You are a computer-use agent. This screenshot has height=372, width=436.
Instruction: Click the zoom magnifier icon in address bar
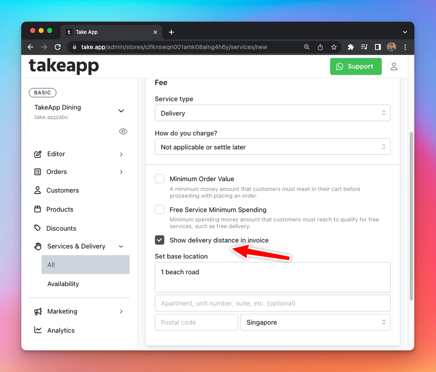[x=307, y=47]
